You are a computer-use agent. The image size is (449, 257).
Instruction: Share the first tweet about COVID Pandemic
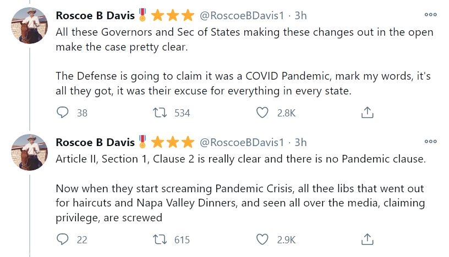click(x=367, y=113)
